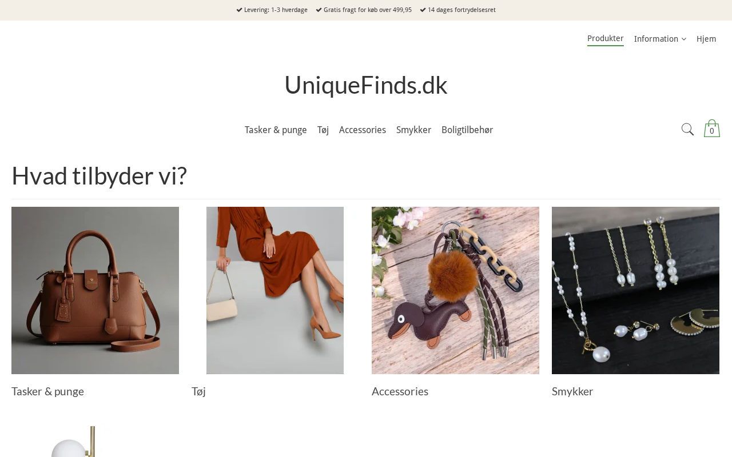The image size is (732, 457).
Task: Go to Produkter in top menu
Action: point(606,39)
